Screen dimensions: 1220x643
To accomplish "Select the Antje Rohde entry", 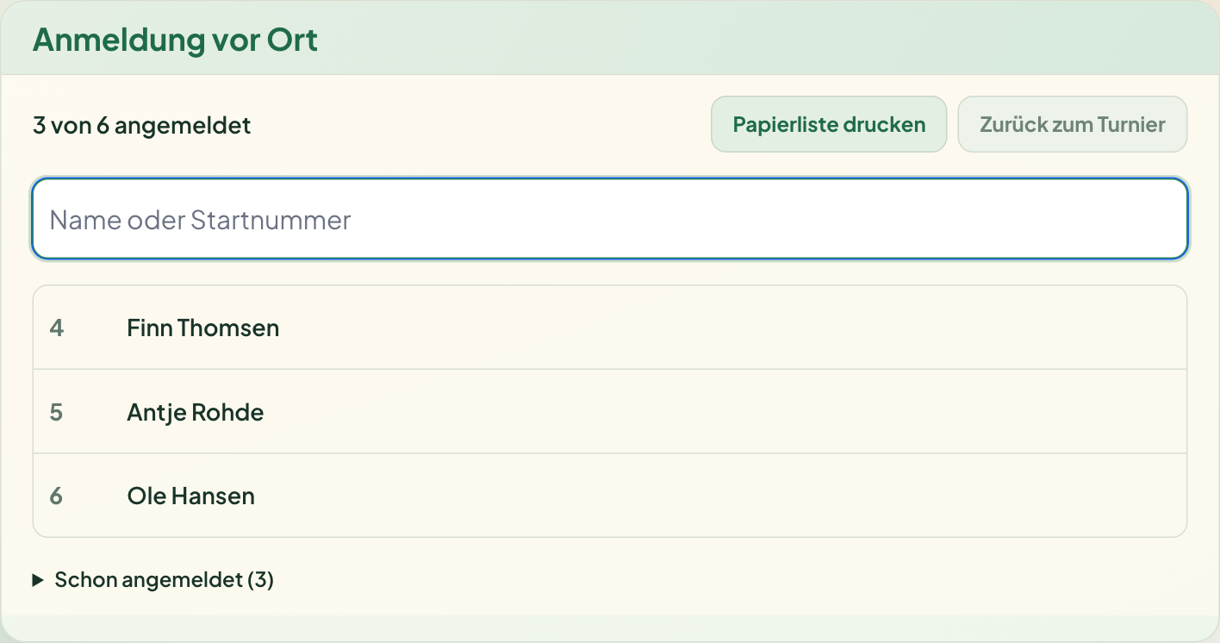I will [610, 411].
